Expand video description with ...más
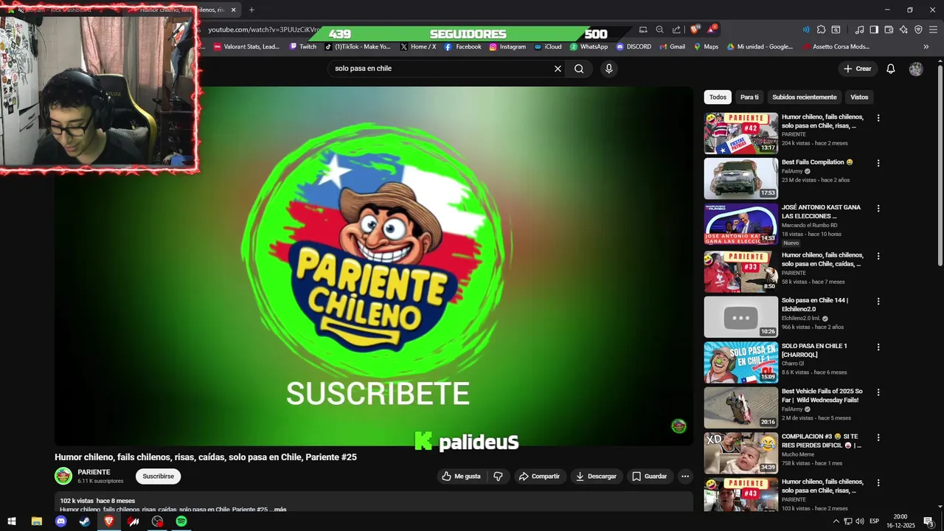 [280, 510]
